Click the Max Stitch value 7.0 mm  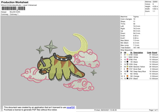[x=136, y=40]
